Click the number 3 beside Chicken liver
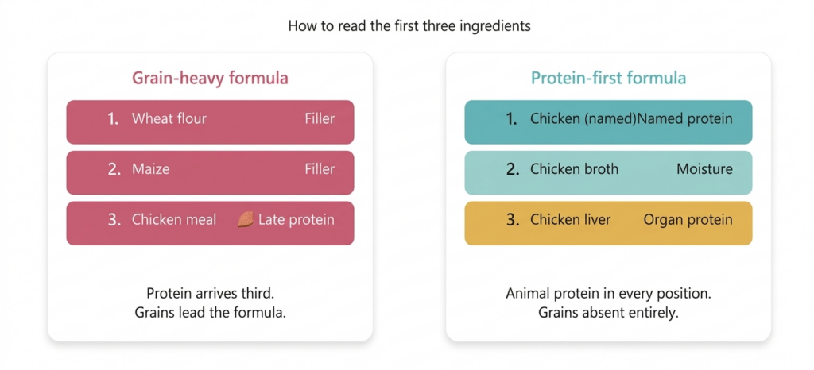This screenshot has height=370, width=814. pos(512,220)
